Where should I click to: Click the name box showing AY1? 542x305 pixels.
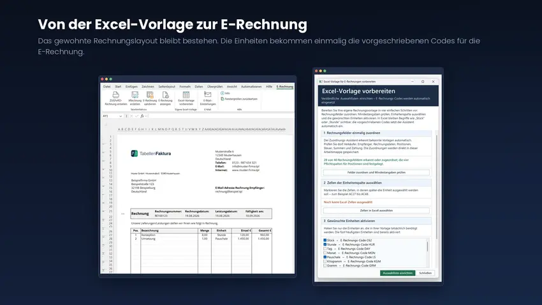[x=110, y=116]
